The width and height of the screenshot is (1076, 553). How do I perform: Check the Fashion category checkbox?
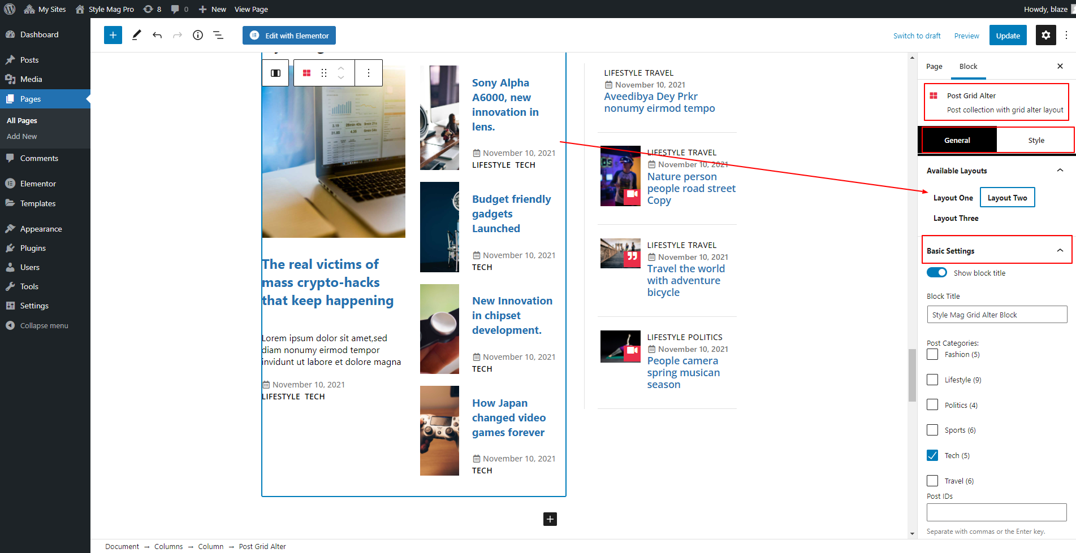coord(932,354)
